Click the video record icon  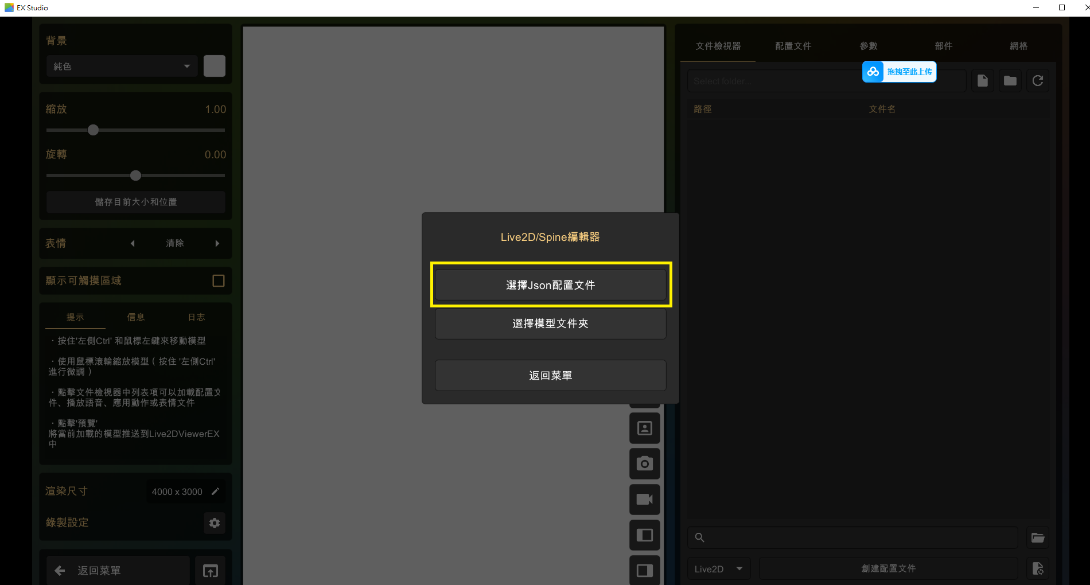(x=644, y=499)
